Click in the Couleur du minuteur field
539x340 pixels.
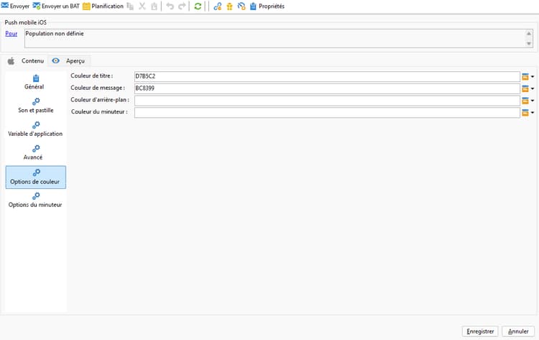point(327,112)
